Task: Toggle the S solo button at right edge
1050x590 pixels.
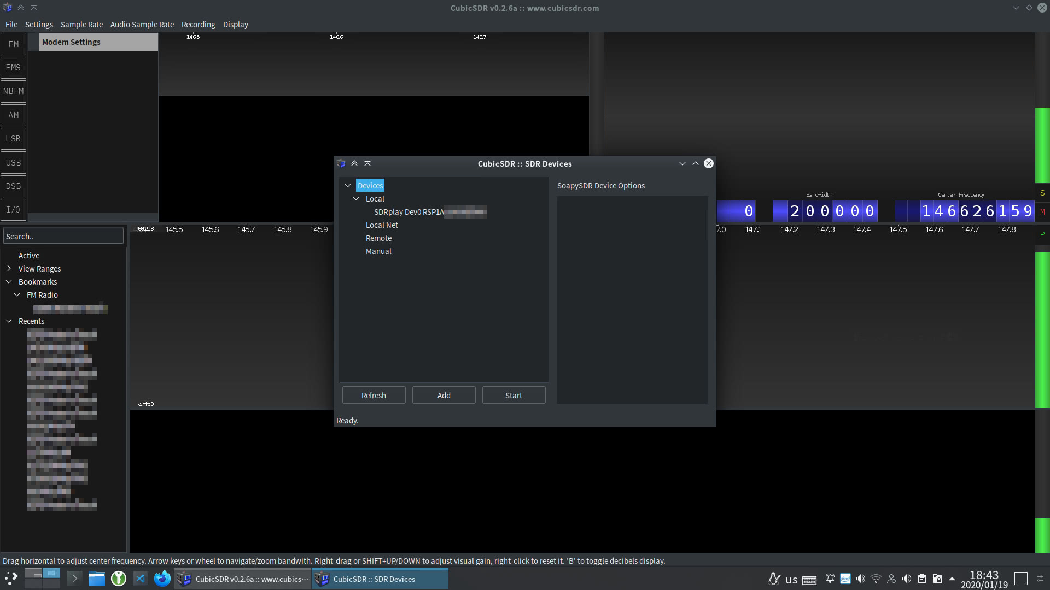Action: pos(1042,193)
